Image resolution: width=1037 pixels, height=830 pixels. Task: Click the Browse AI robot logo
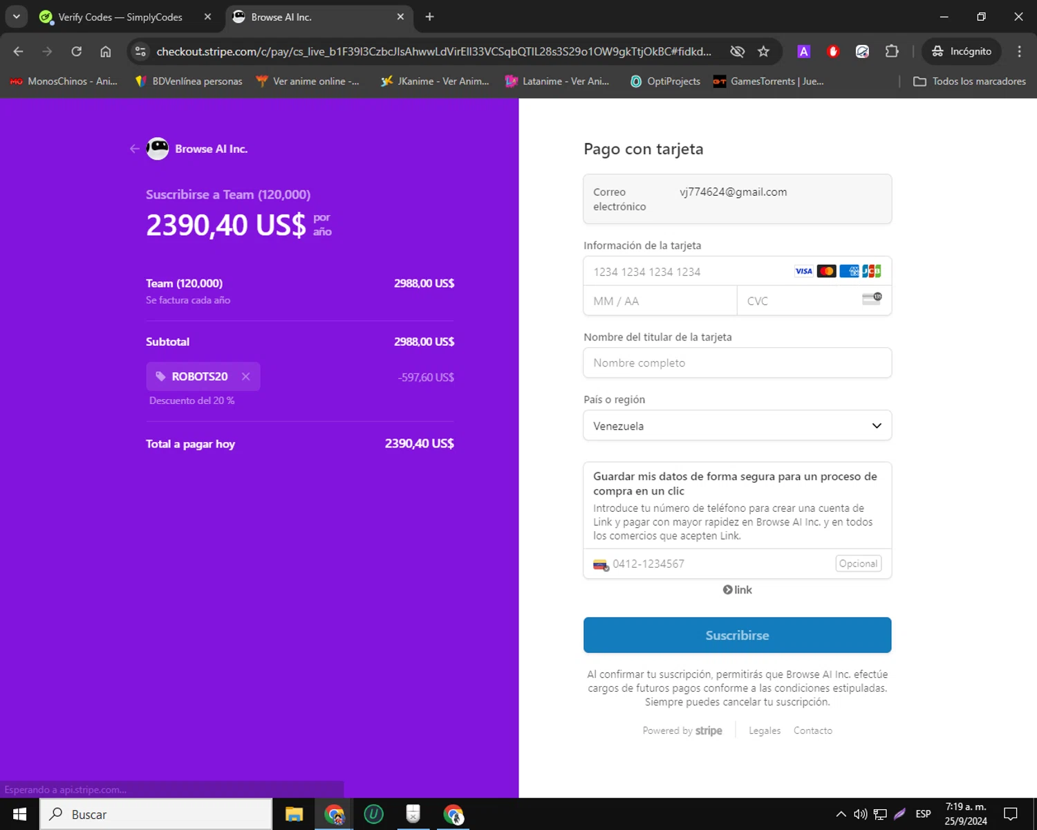pyautogui.click(x=158, y=149)
